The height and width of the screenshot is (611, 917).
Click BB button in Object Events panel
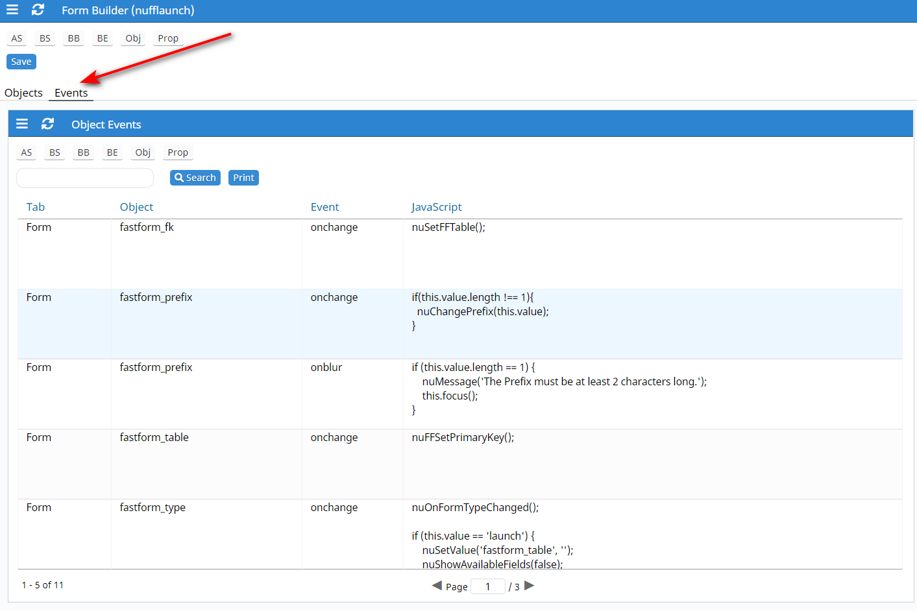pyautogui.click(x=84, y=152)
